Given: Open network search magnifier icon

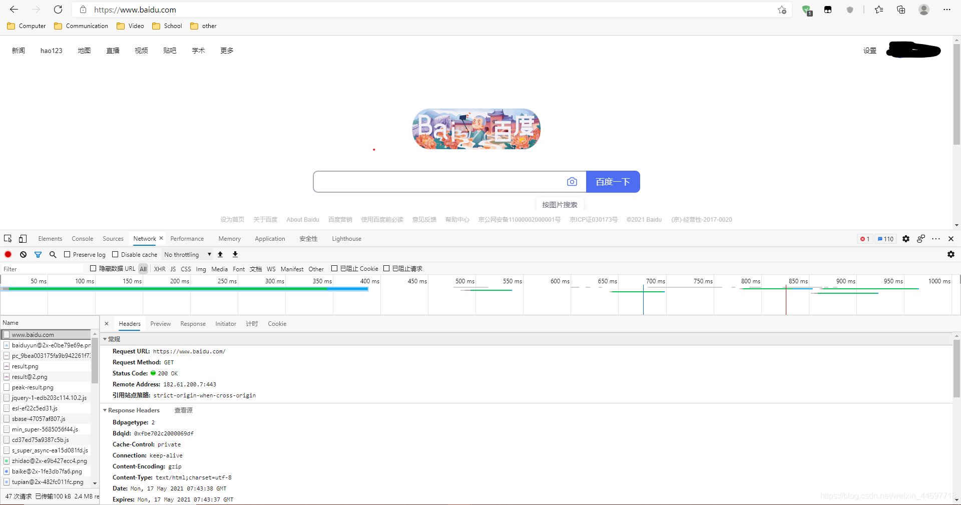Looking at the screenshot, I should point(53,254).
